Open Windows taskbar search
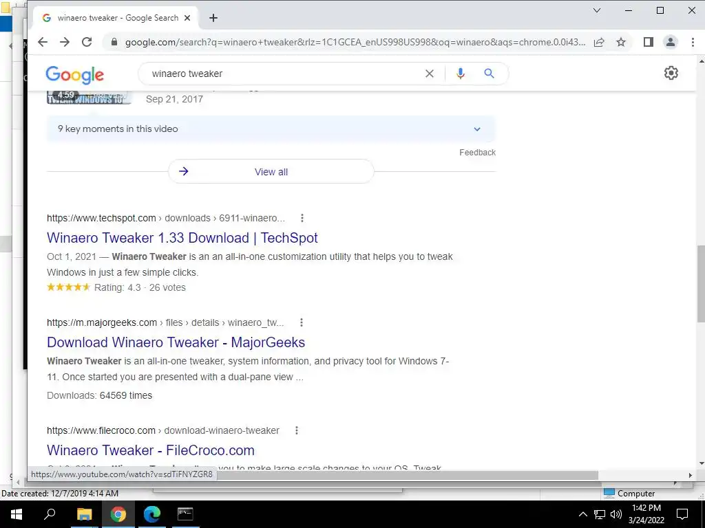This screenshot has height=528, width=705. point(50,514)
